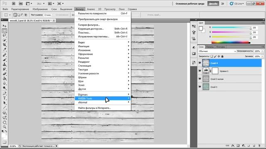This screenshot has height=149, width=266.
Task: Switch to the Каналы tab
Action: pos(210,47)
